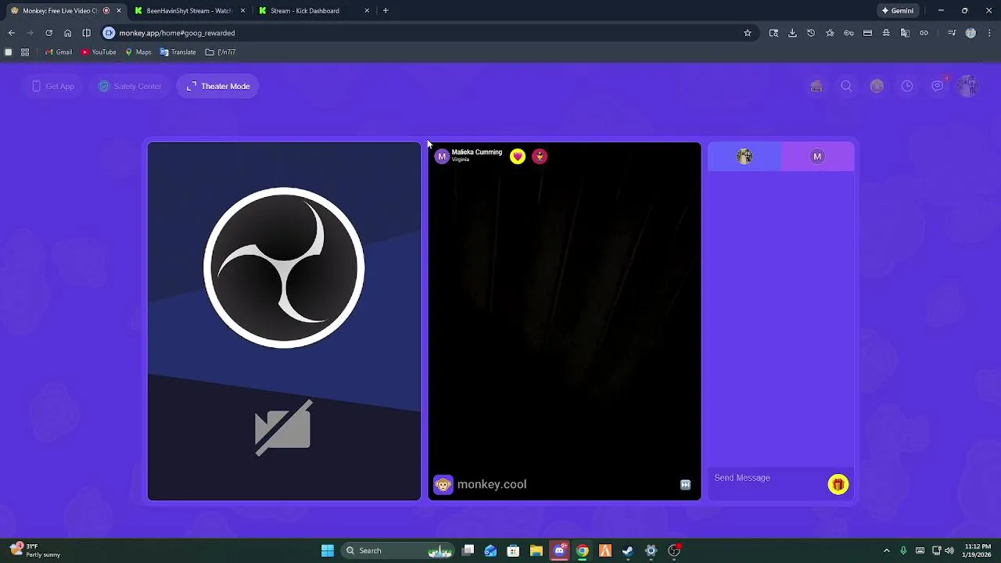The width and height of the screenshot is (1001, 563).
Task: Go back in browser
Action: (x=11, y=33)
